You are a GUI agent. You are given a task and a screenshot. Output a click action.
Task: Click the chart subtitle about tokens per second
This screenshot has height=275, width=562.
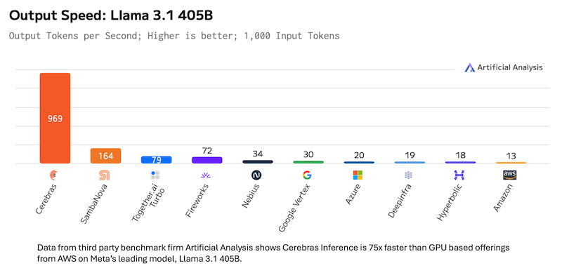174,36
